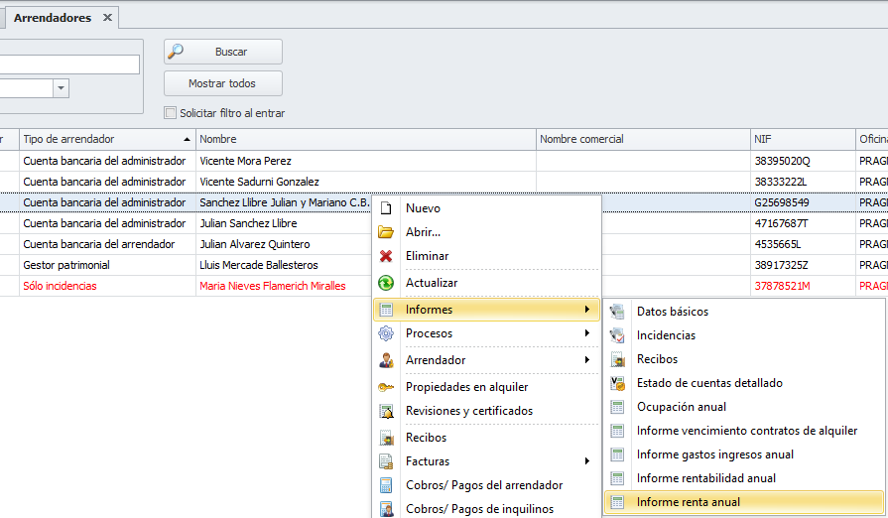Click the Sólo incidencias cell
This screenshot has width=888, height=518.
(107, 286)
